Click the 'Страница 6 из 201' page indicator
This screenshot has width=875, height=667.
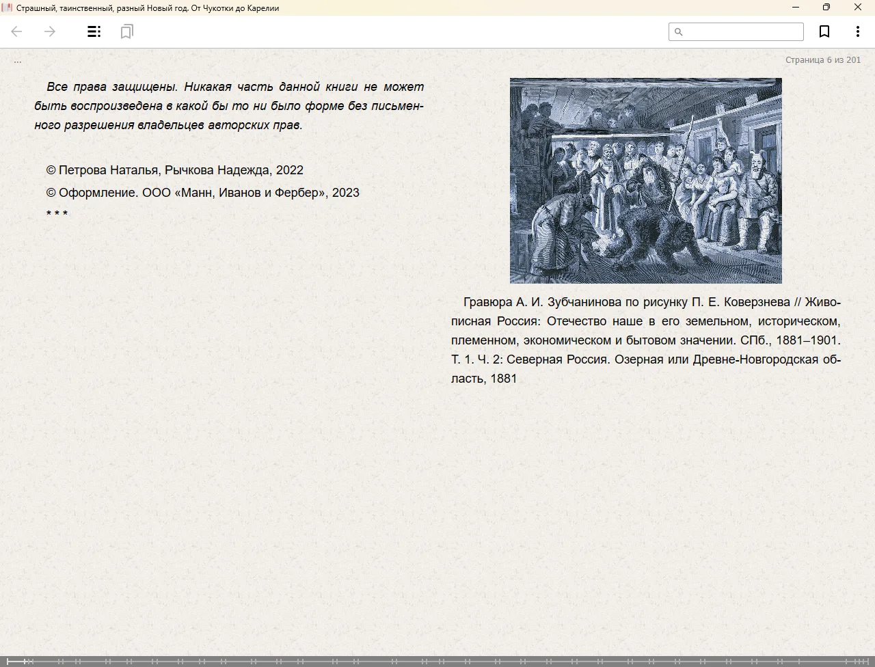click(x=822, y=60)
